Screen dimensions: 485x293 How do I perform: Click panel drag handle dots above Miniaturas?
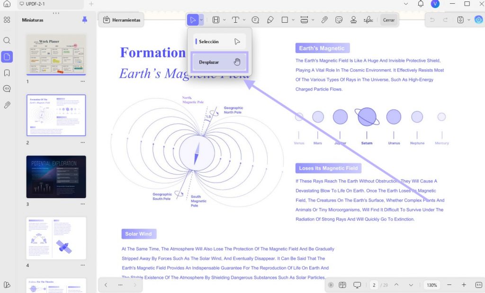pyautogui.click(x=56, y=13)
